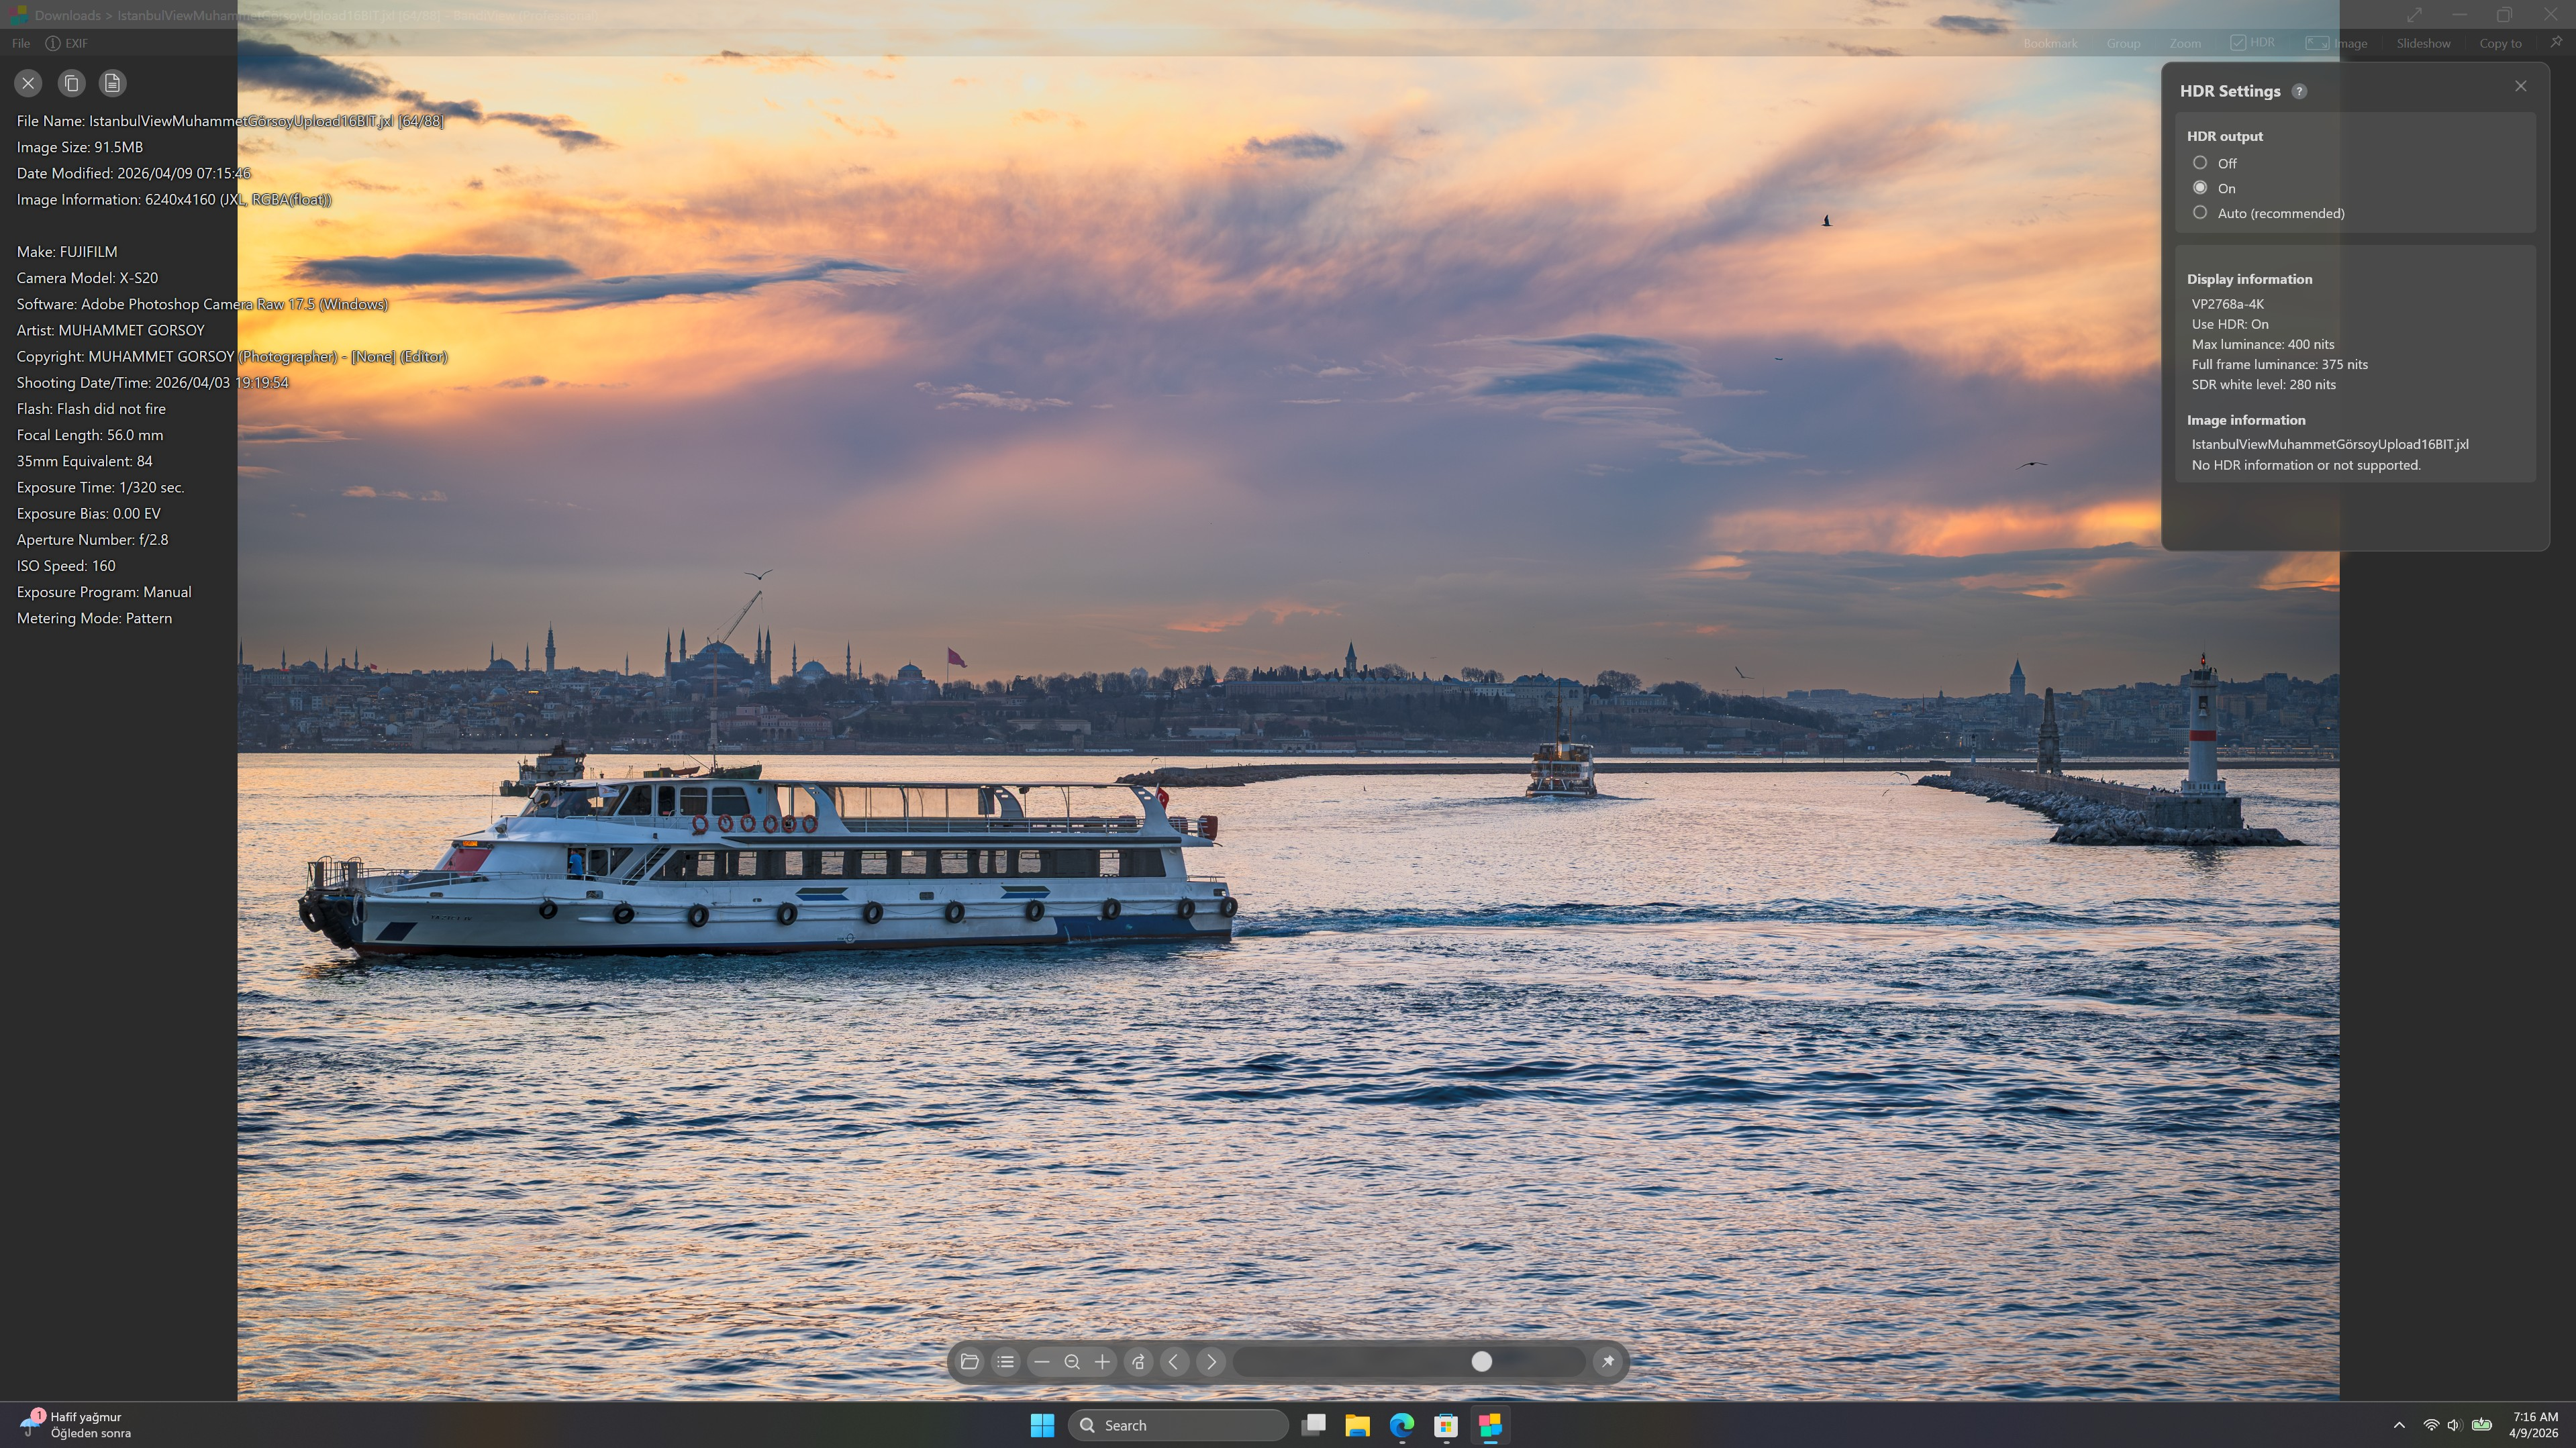Pin the top menu bar
This screenshot has height=1448, width=2576.
pos(2556,42)
